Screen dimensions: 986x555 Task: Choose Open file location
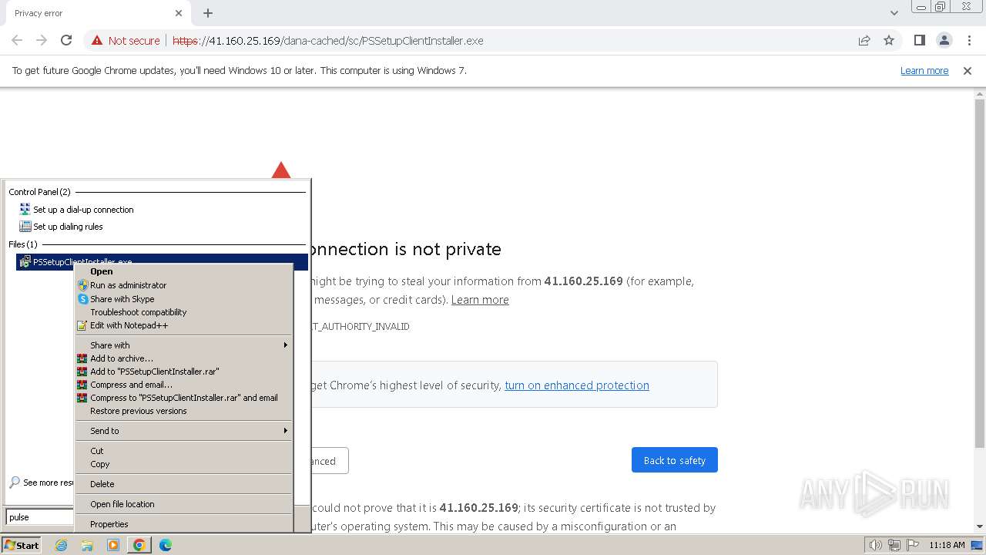pos(184,504)
